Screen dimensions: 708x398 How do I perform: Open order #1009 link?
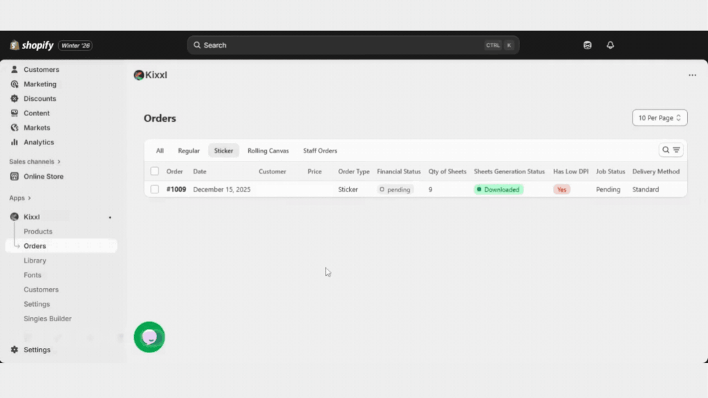[176, 189]
